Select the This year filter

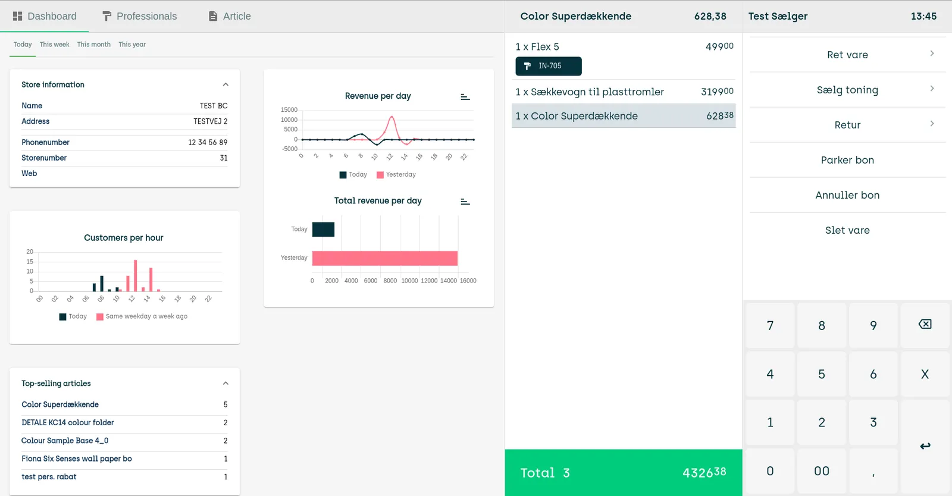click(132, 45)
